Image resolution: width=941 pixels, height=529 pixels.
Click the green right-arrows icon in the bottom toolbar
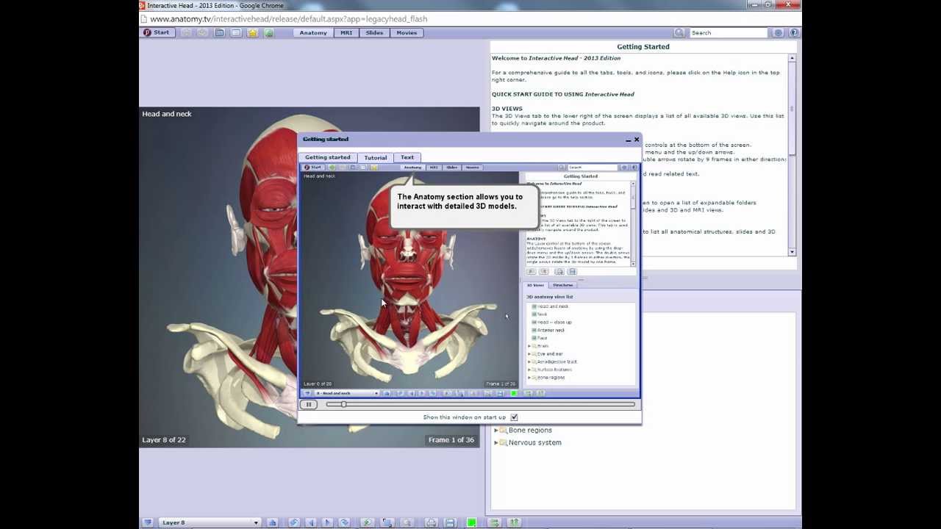[x=495, y=522]
